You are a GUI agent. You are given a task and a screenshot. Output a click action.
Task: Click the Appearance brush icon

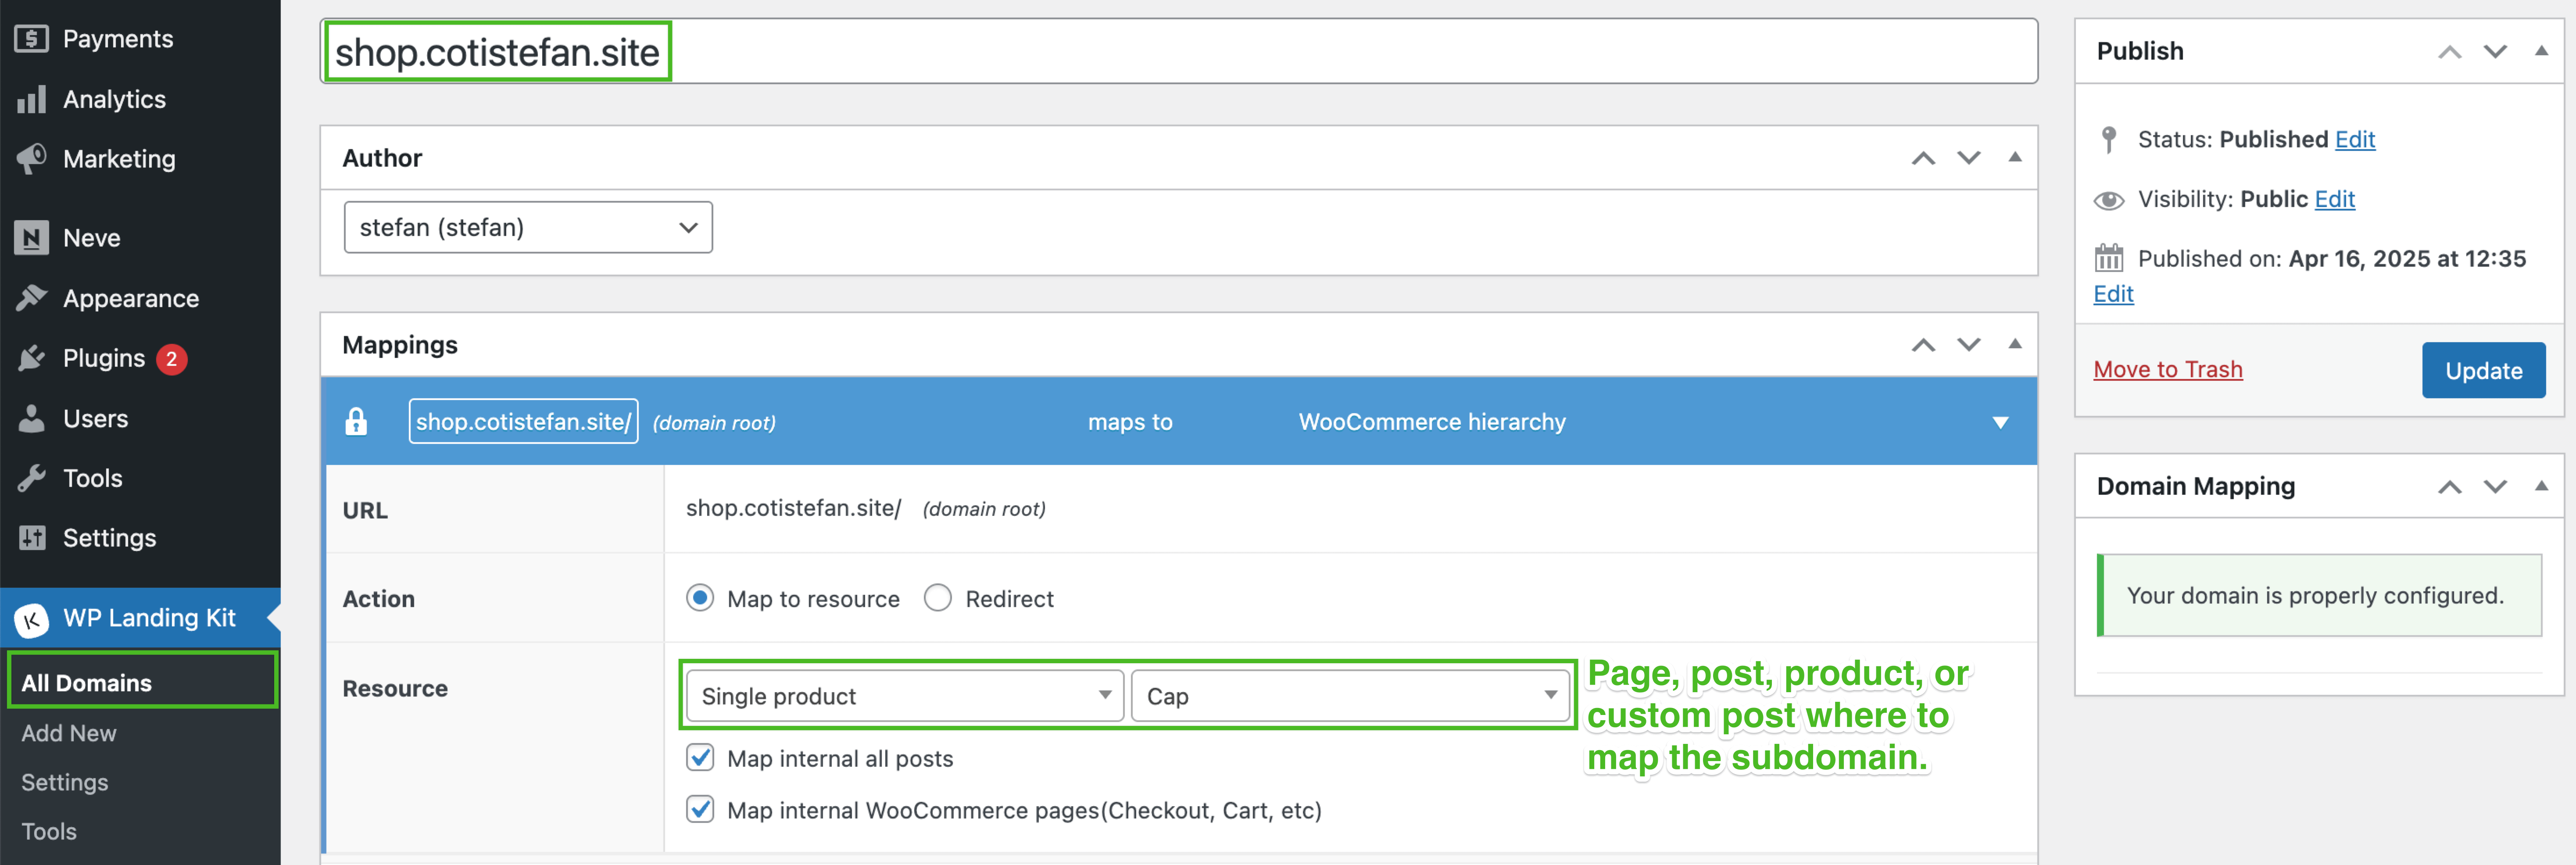(x=31, y=297)
